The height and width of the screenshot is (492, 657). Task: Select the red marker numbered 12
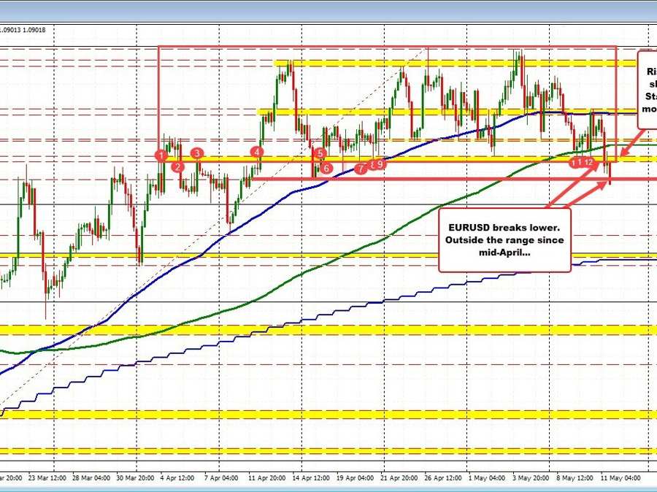tap(589, 162)
